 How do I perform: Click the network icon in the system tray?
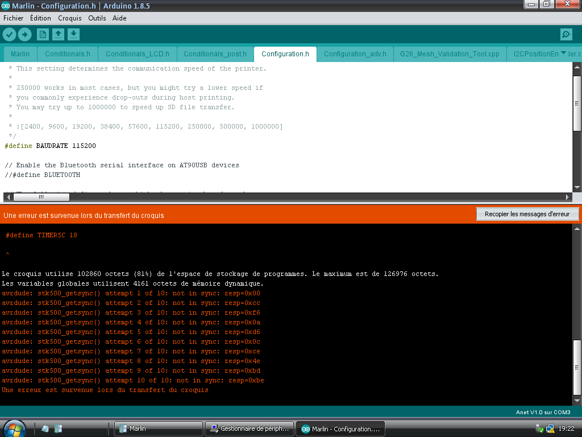(550, 429)
